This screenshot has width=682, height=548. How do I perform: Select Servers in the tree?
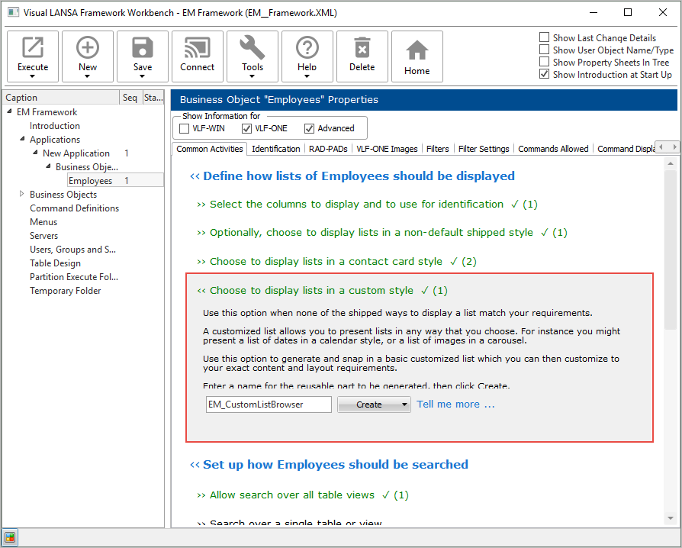coord(43,236)
